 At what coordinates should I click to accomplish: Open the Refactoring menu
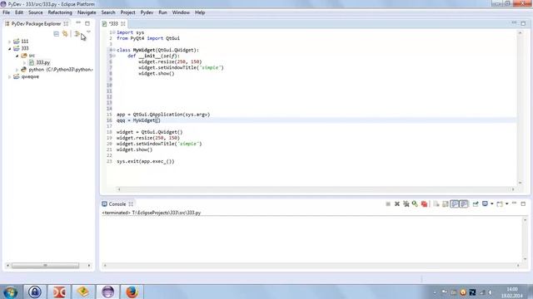point(60,12)
